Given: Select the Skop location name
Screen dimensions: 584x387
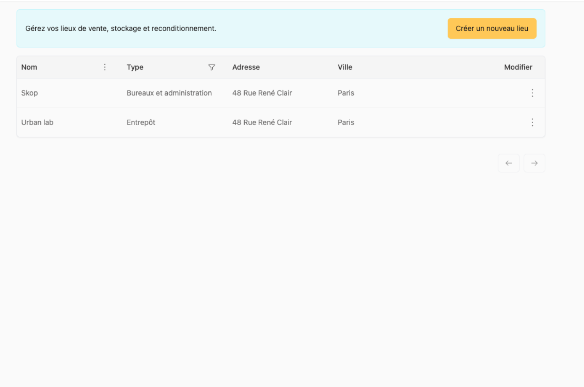Looking at the screenshot, I should tap(30, 93).
